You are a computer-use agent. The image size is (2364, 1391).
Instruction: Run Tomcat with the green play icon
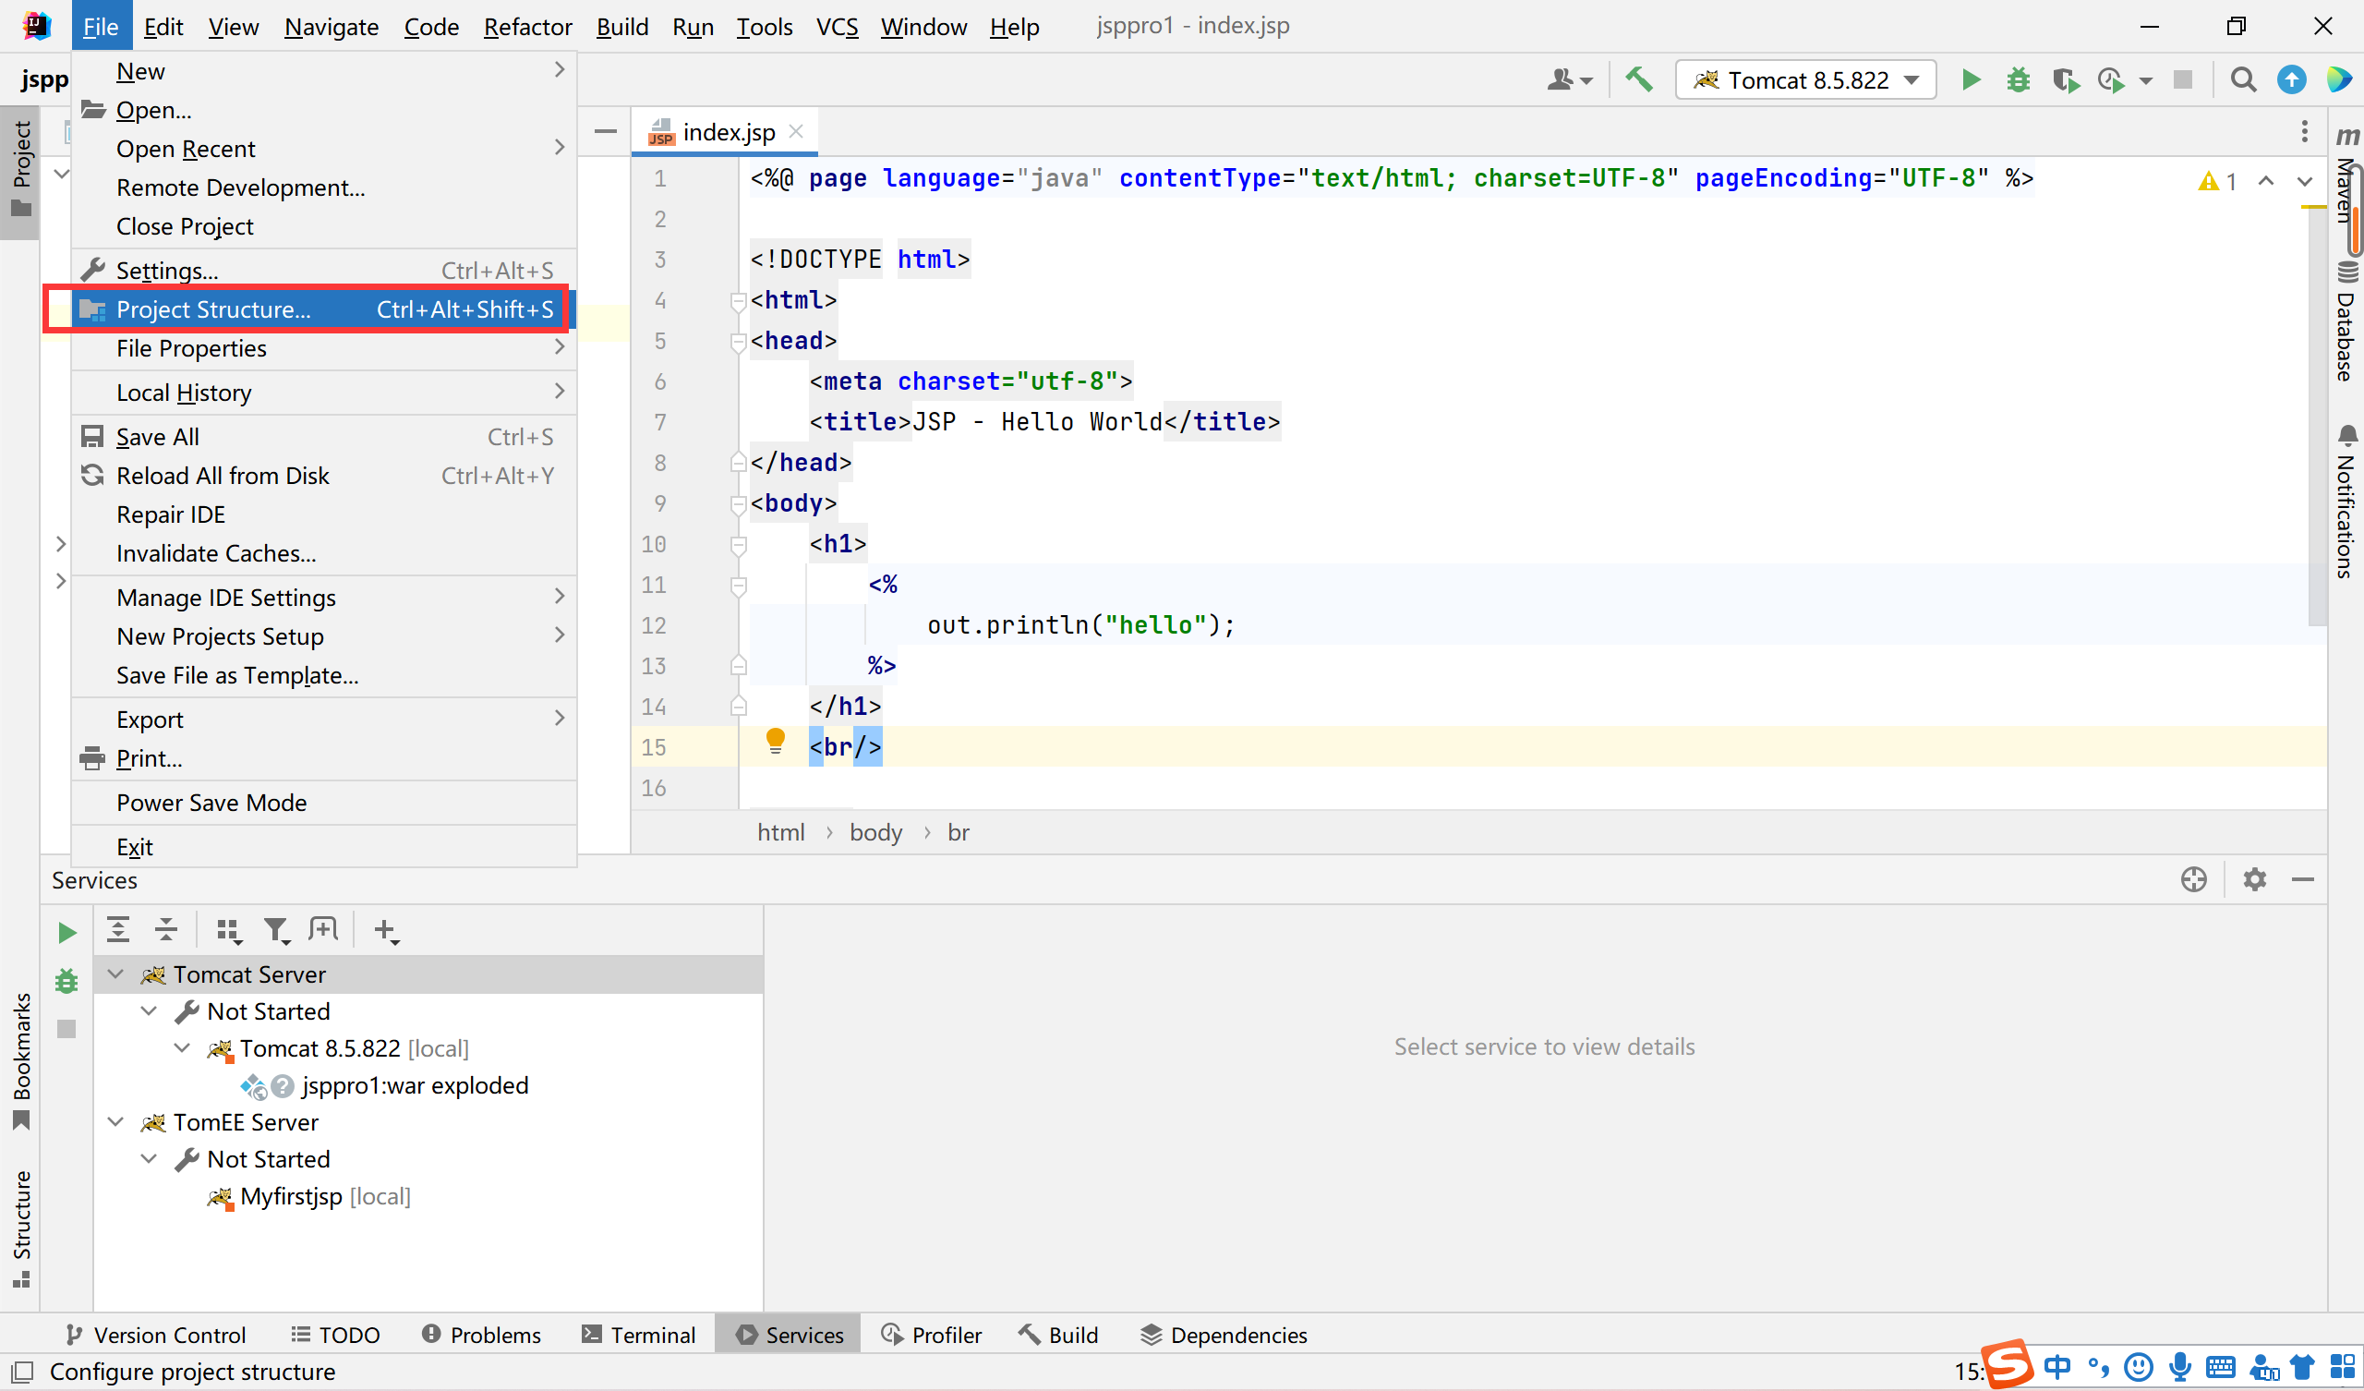point(1970,79)
